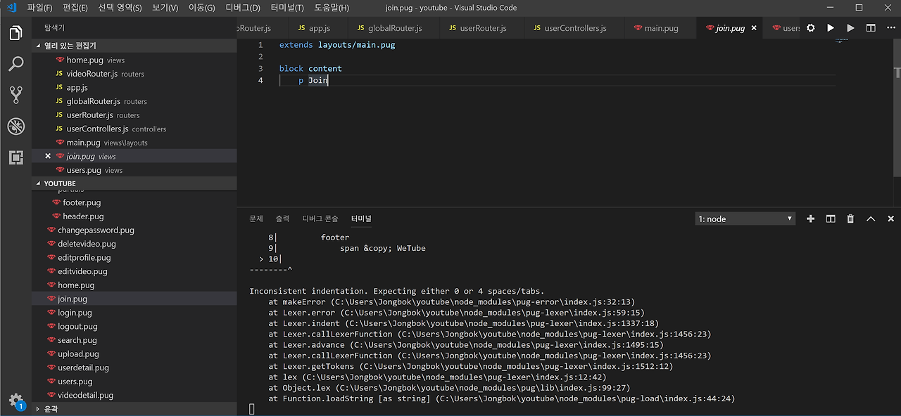This screenshot has width=901, height=416.
Task: Open the Explorer view in activity bar
Action: 15,33
